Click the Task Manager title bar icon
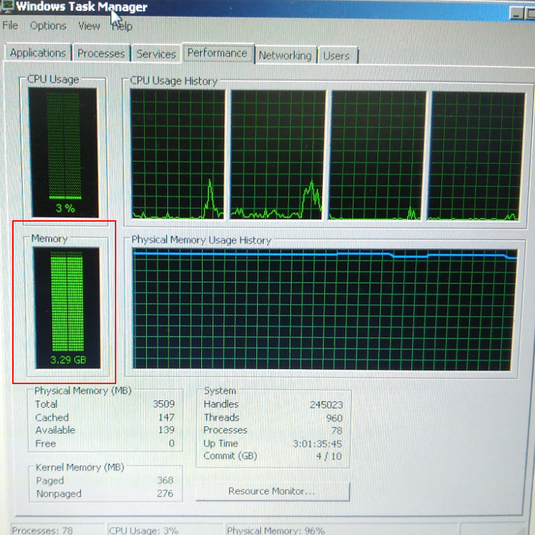 (x=7, y=7)
